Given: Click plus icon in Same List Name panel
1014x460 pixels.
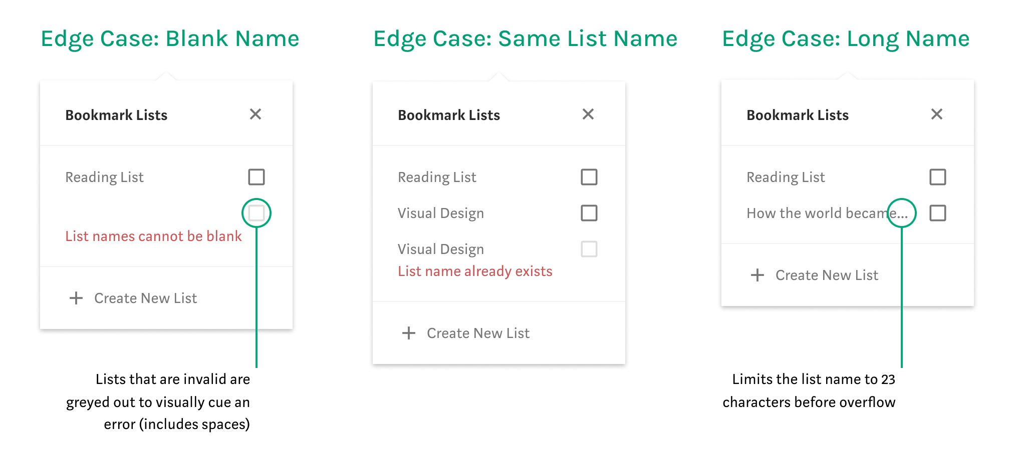Looking at the screenshot, I should tap(409, 333).
